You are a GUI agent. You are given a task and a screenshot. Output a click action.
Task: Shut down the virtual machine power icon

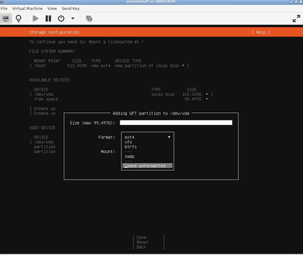61,18
